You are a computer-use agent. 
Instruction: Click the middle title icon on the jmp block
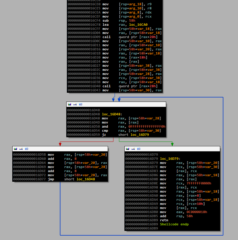coord(21,149)
